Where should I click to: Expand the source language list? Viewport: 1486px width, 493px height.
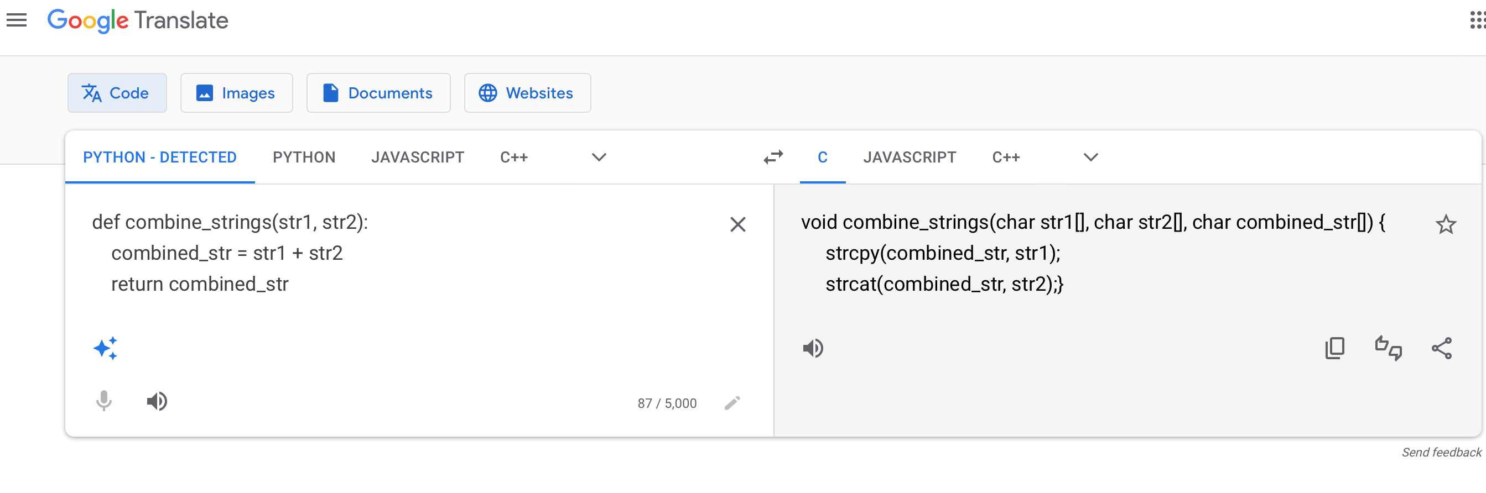tap(599, 158)
